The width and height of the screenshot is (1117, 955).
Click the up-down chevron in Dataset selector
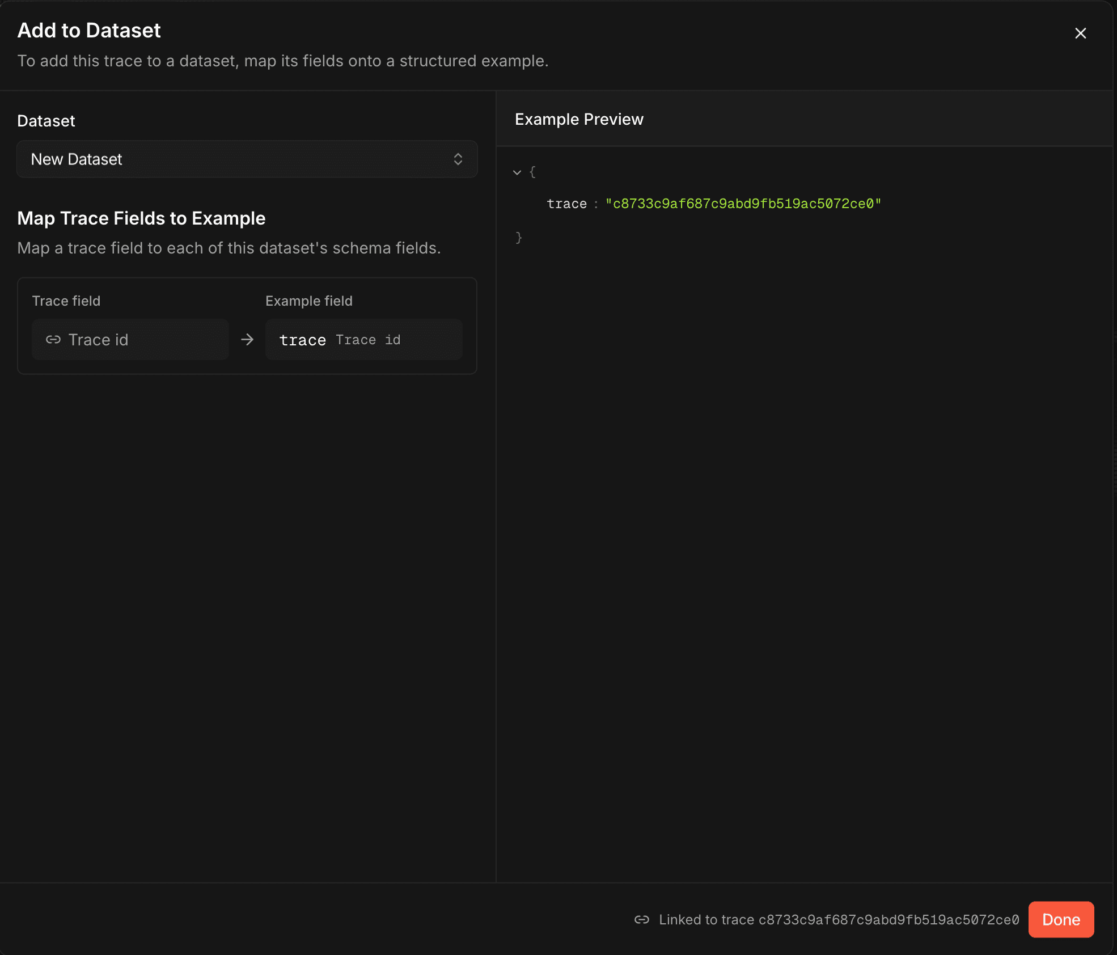coord(458,159)
